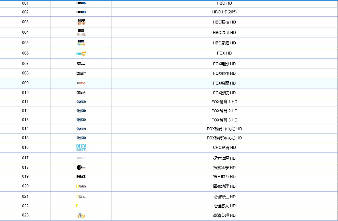Click channel number '022'
The height and width of the screenshot is (221, 338).
tap(25, 206)
